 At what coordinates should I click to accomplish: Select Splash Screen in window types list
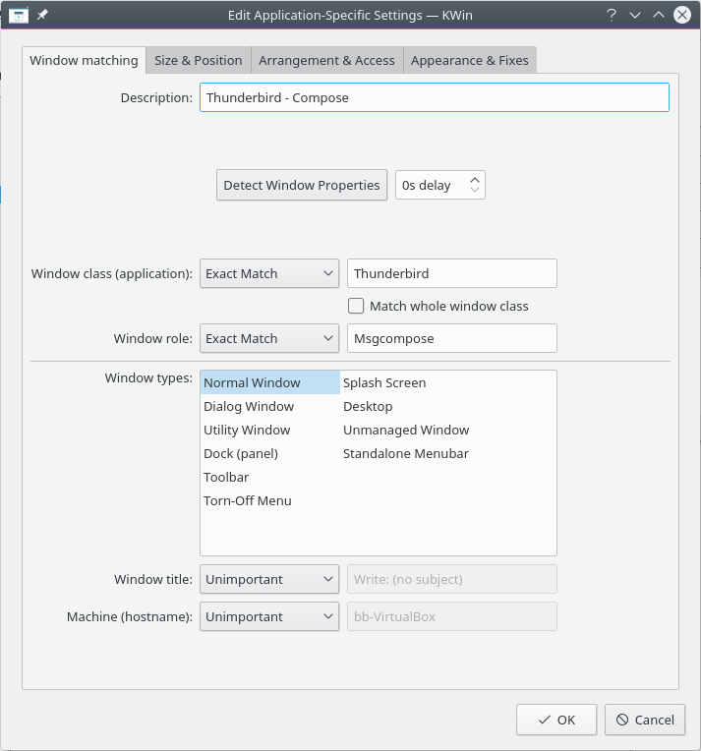click(x=384, y=382)
